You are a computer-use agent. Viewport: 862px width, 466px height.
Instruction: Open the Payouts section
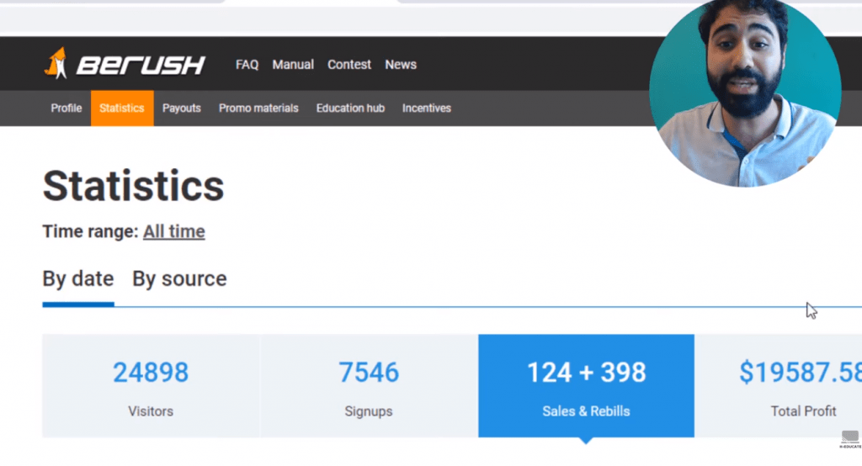tap(182, 109)
